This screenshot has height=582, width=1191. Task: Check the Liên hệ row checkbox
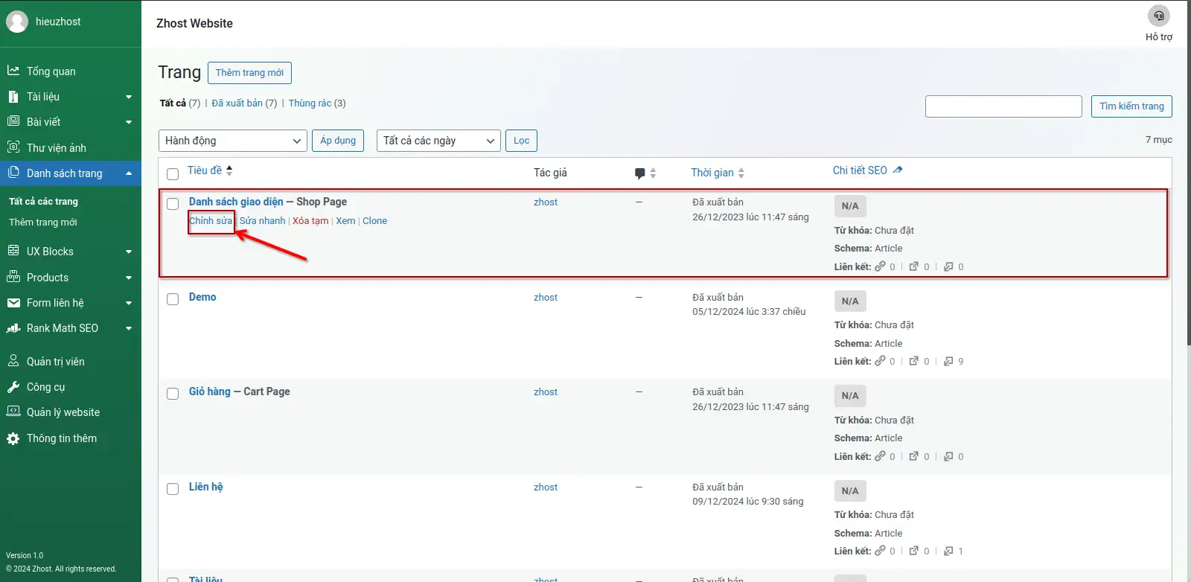pyautogui.click(x=173, y=489)
